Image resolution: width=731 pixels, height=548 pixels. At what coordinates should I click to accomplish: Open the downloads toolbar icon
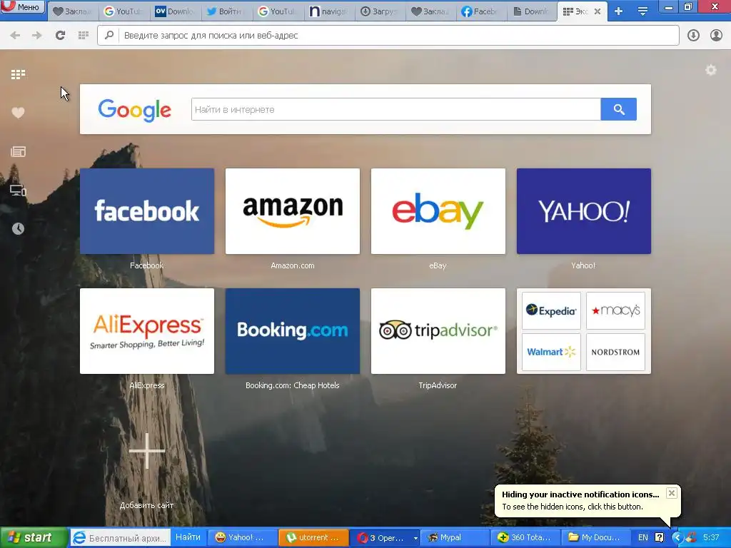click(693, 36)
